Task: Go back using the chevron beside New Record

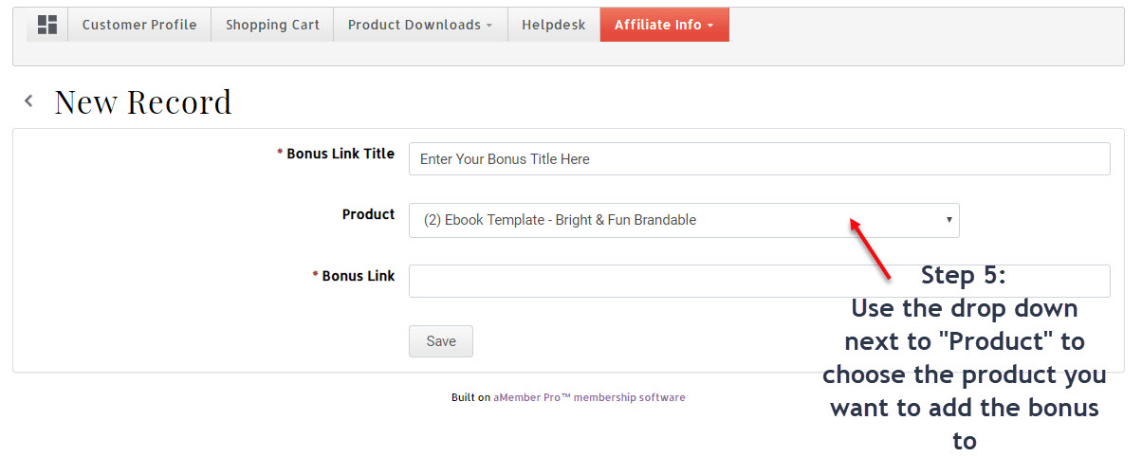Action: 29,101
